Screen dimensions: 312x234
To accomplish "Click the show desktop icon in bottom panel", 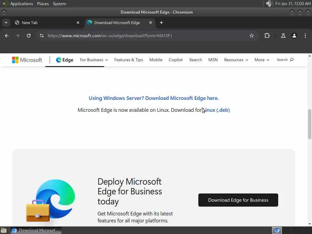I will point(4,230).
